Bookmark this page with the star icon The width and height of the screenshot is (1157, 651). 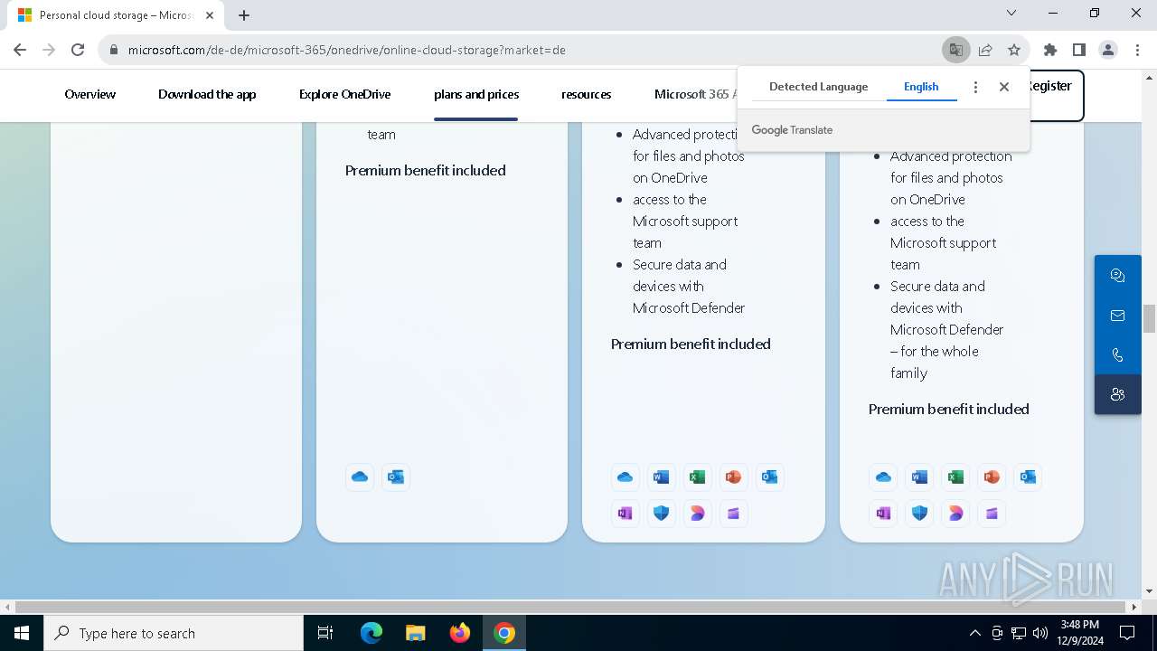tap(1014, 50)
